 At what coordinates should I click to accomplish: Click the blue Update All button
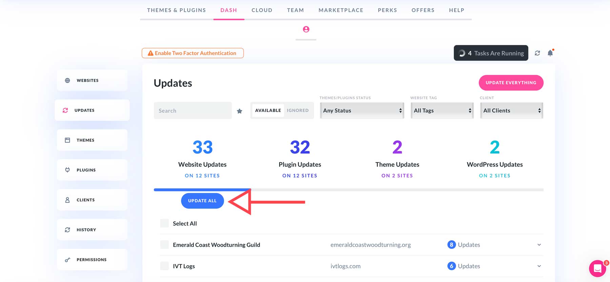click(202, 201)
